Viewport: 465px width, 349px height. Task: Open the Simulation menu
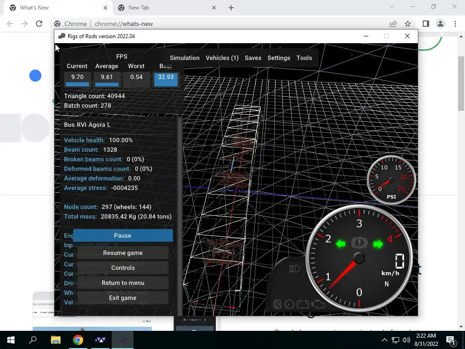tap(184, 58)
